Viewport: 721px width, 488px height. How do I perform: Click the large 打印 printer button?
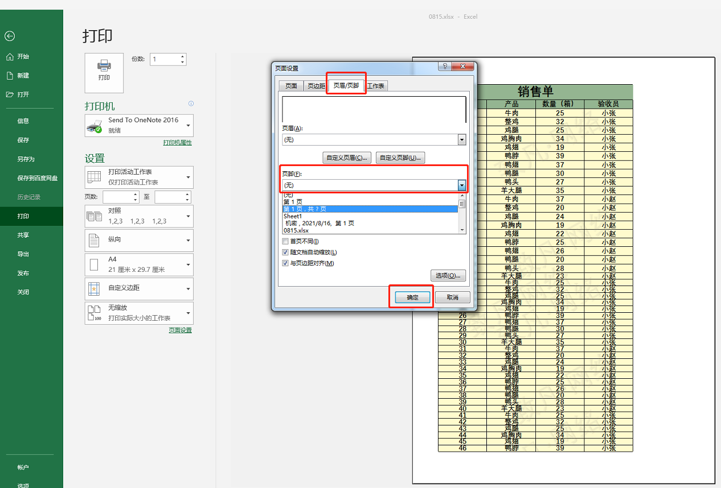click(x=104, y=73)
